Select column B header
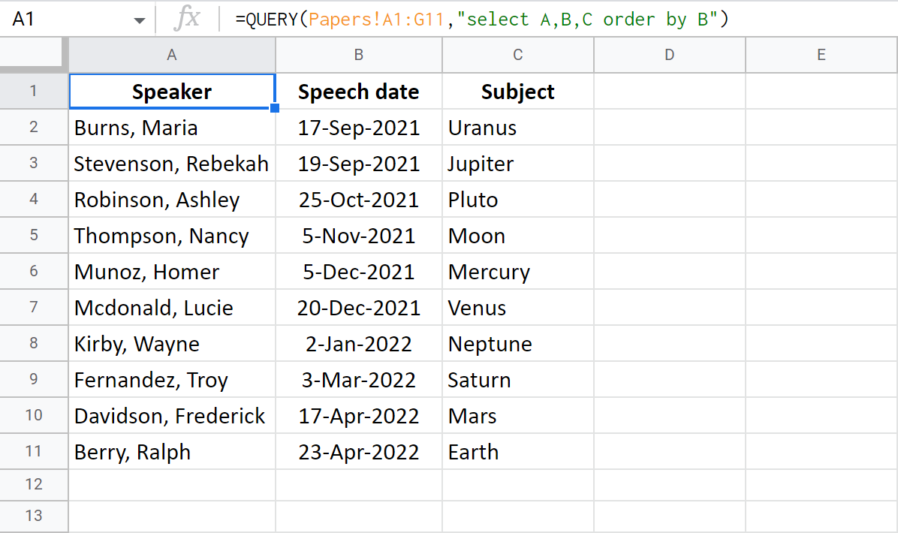This screenshot has height=533, width=898. coord(358,54)
